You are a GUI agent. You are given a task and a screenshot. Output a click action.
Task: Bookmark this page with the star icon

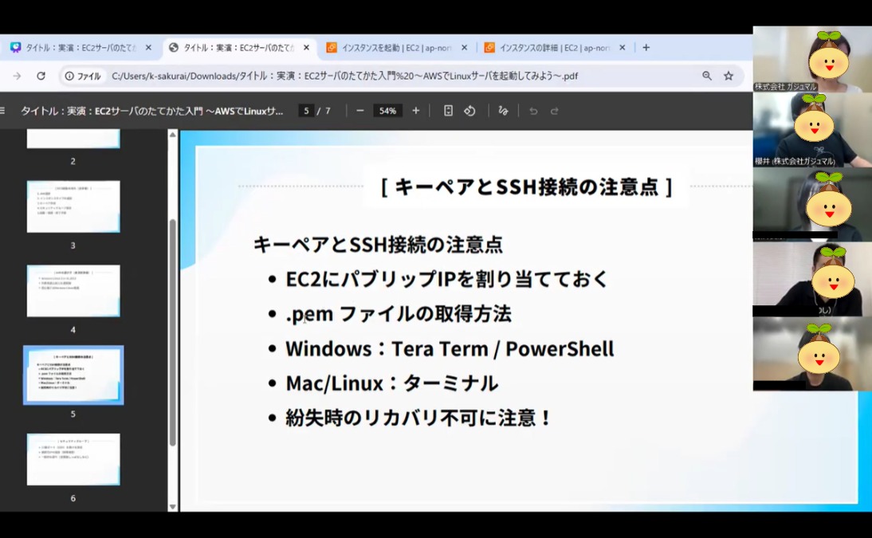pos(728,76)
